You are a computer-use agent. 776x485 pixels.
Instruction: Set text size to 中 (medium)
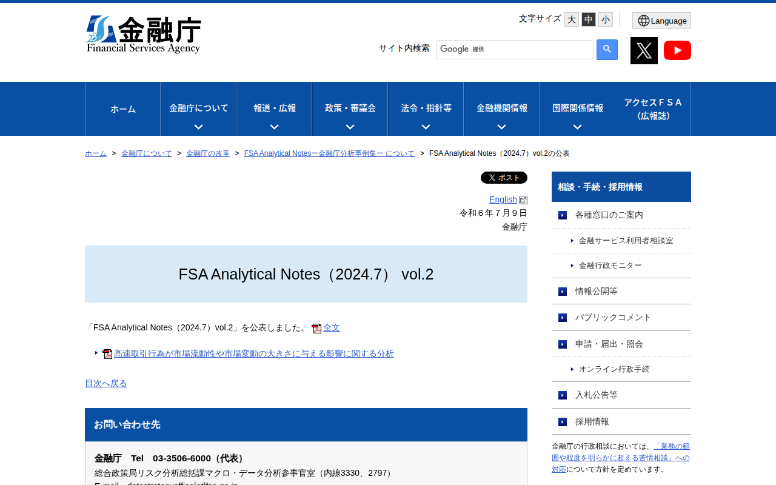tap(589, 19)
